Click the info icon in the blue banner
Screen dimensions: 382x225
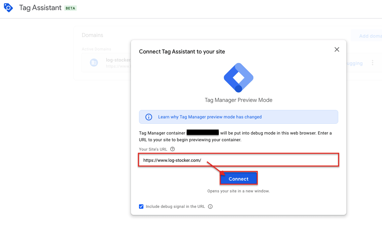pos(149,117)
